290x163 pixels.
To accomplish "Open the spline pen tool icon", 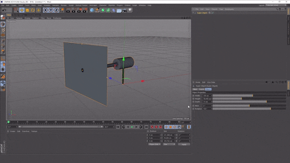I will 97,11.
